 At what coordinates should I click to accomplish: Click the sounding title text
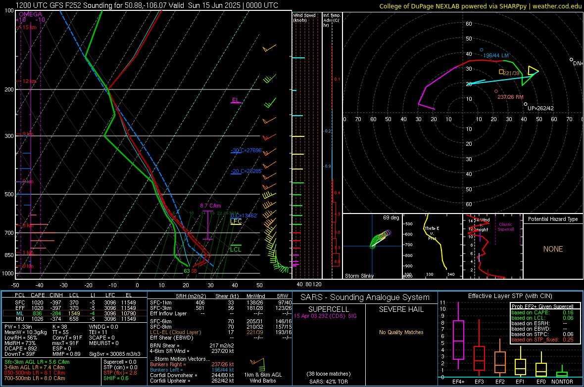(147, 5)
